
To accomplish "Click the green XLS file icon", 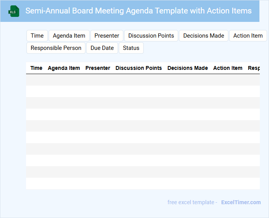I will pos(14,11).
